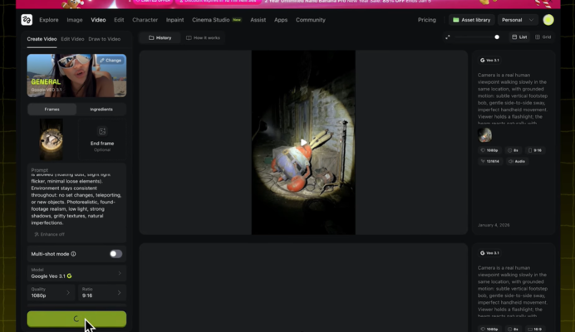Open the Asset library
Viewport: 575px width, 332px height.
(472, 20)
